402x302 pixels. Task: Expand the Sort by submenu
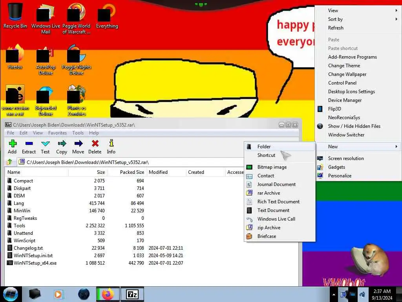point(358,19)
